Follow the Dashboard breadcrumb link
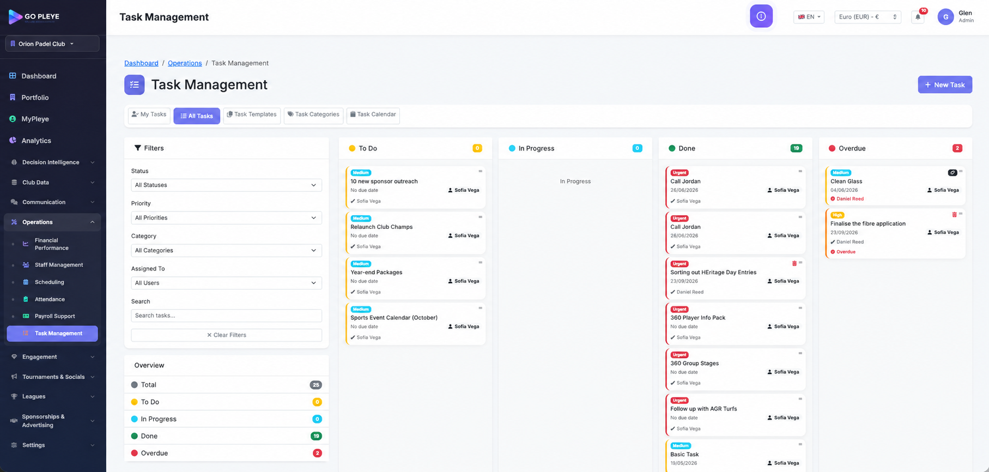The height and width of the screenshot is (472, 989). point(141,63)
